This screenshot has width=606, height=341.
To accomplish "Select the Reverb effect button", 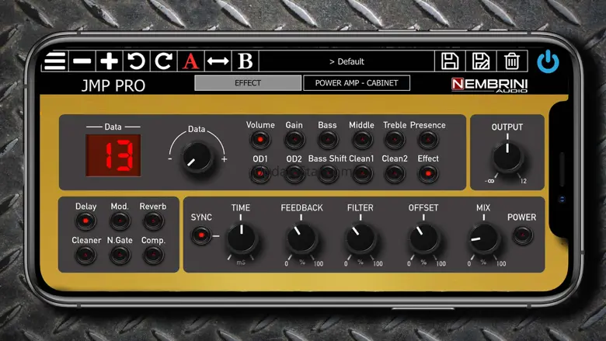I will (153, 221).
